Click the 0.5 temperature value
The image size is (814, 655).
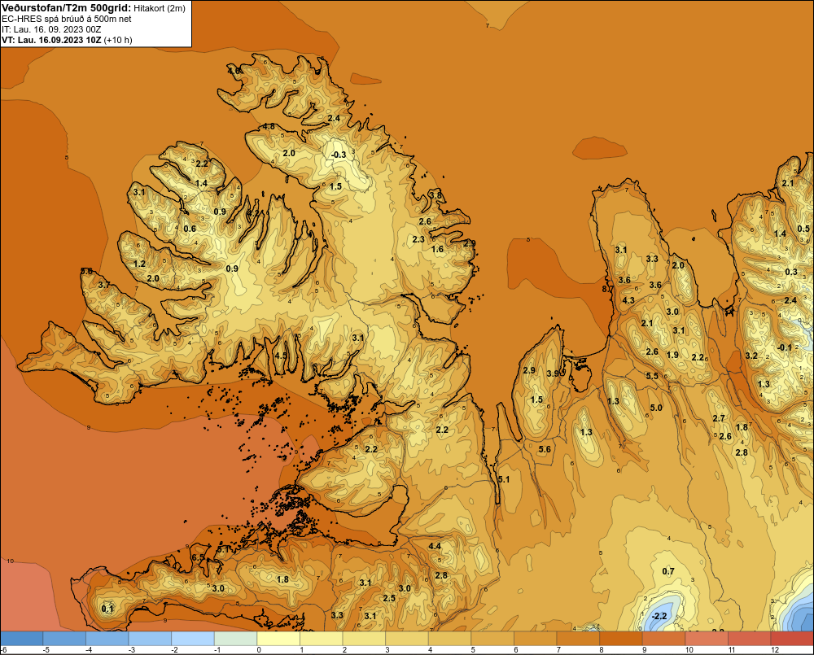[803, 229]
